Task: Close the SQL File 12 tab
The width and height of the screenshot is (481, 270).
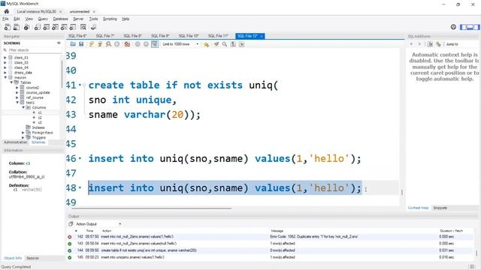Action: pos(262,36)
